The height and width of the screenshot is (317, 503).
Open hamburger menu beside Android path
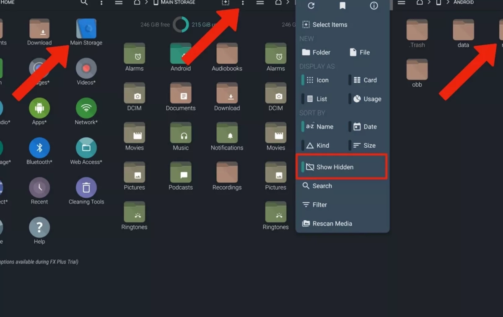pos(401,3)
